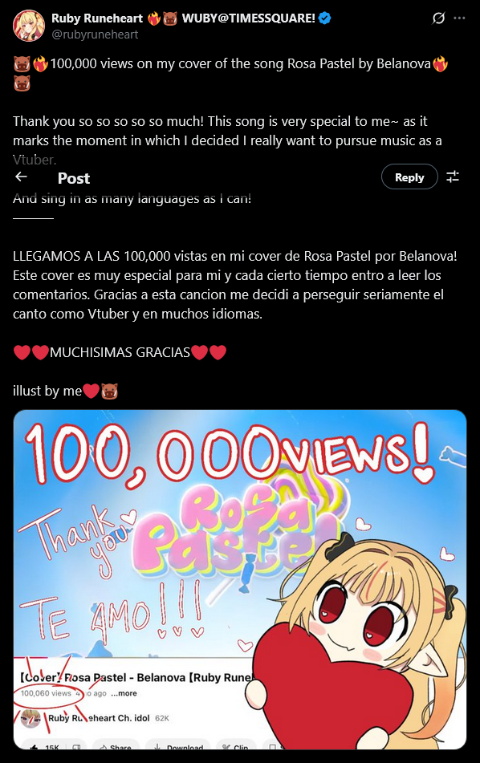Click the thumbs-up like icon in the screenshot
The width and height of the screenshot is (480, 763).
(34, 746)
